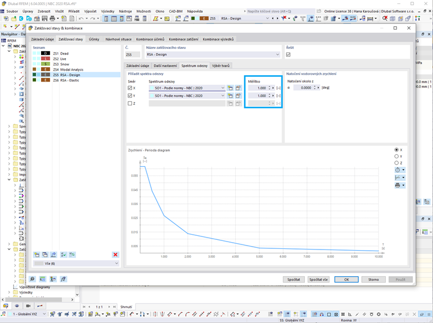Edit response spectrum for direction Y
The image size is (433, 323).
point(238,96)
